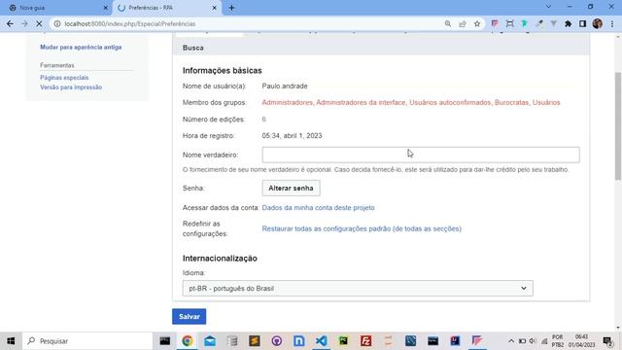
Task: Click the 05:34, abril 1, 2023 text
Action: (292, 136)
